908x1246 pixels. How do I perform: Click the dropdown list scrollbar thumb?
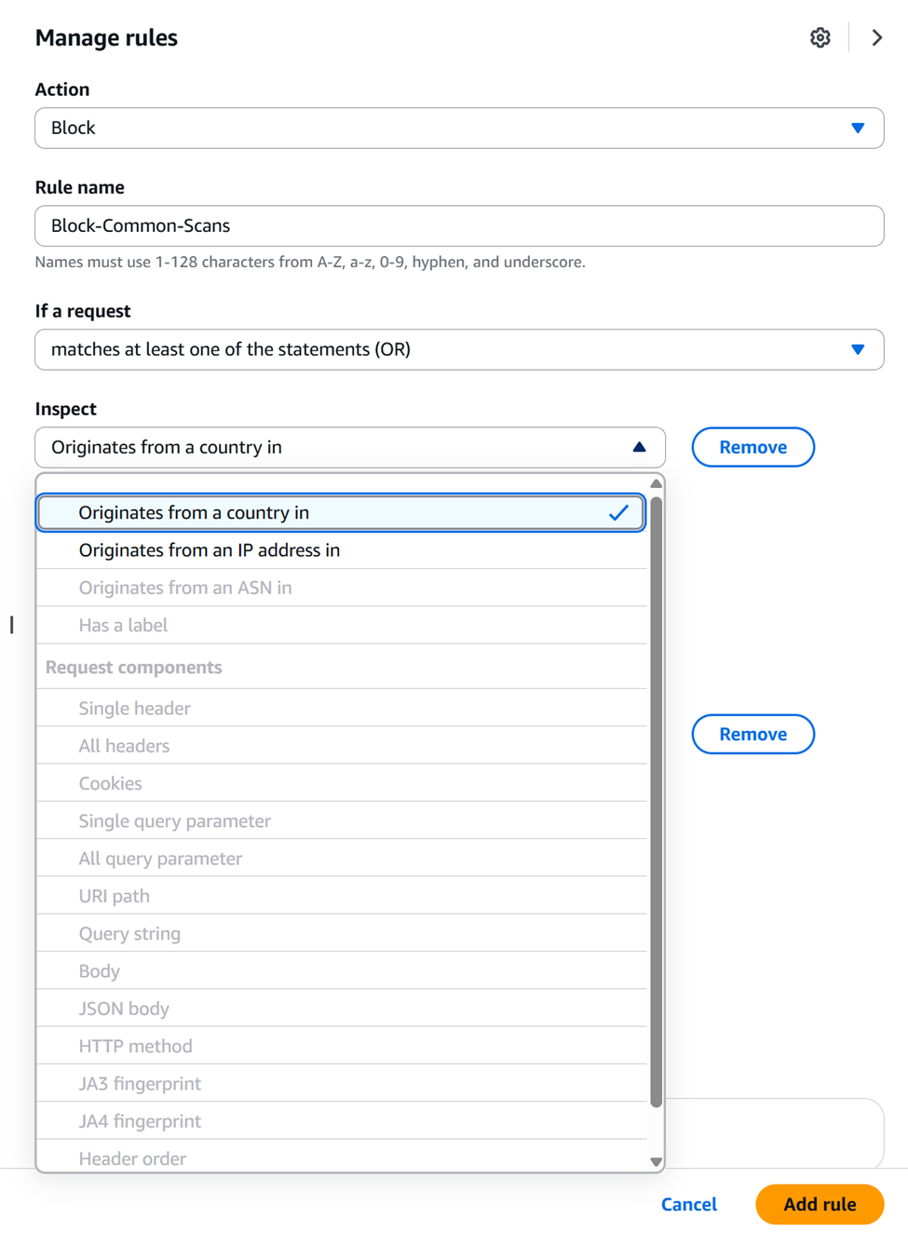pos(656,801)
